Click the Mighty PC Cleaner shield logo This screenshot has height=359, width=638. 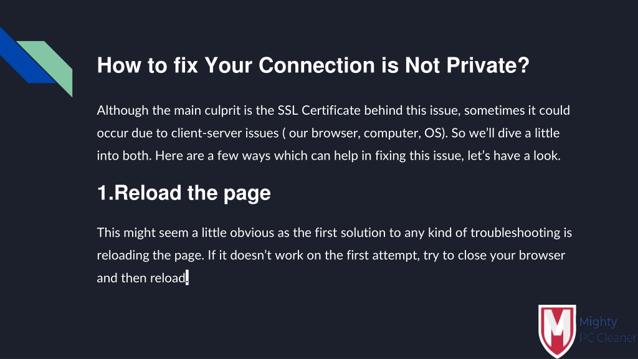[557, 330]
